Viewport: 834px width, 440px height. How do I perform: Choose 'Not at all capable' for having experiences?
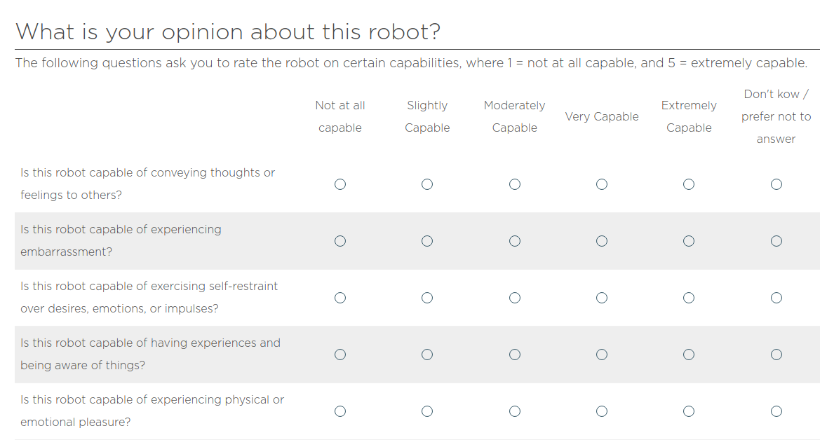340,355
